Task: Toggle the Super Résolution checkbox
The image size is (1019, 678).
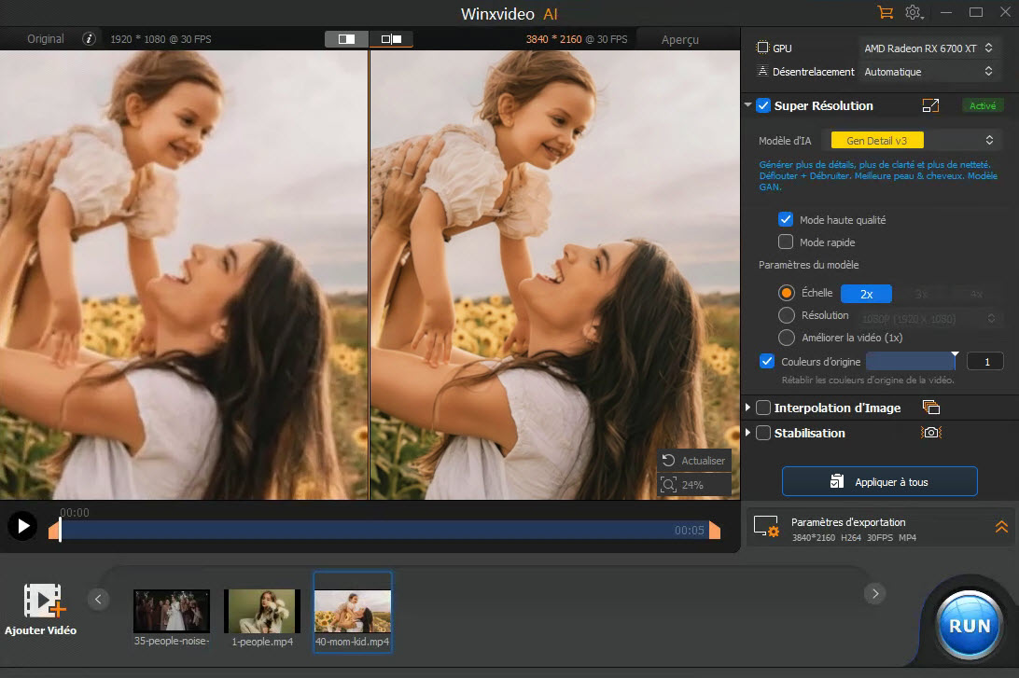Action: point(763,106)
